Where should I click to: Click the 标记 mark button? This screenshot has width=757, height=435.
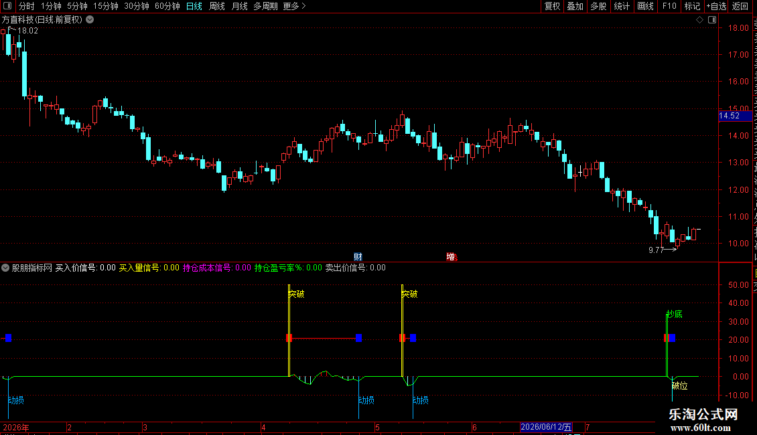point(692,6)
